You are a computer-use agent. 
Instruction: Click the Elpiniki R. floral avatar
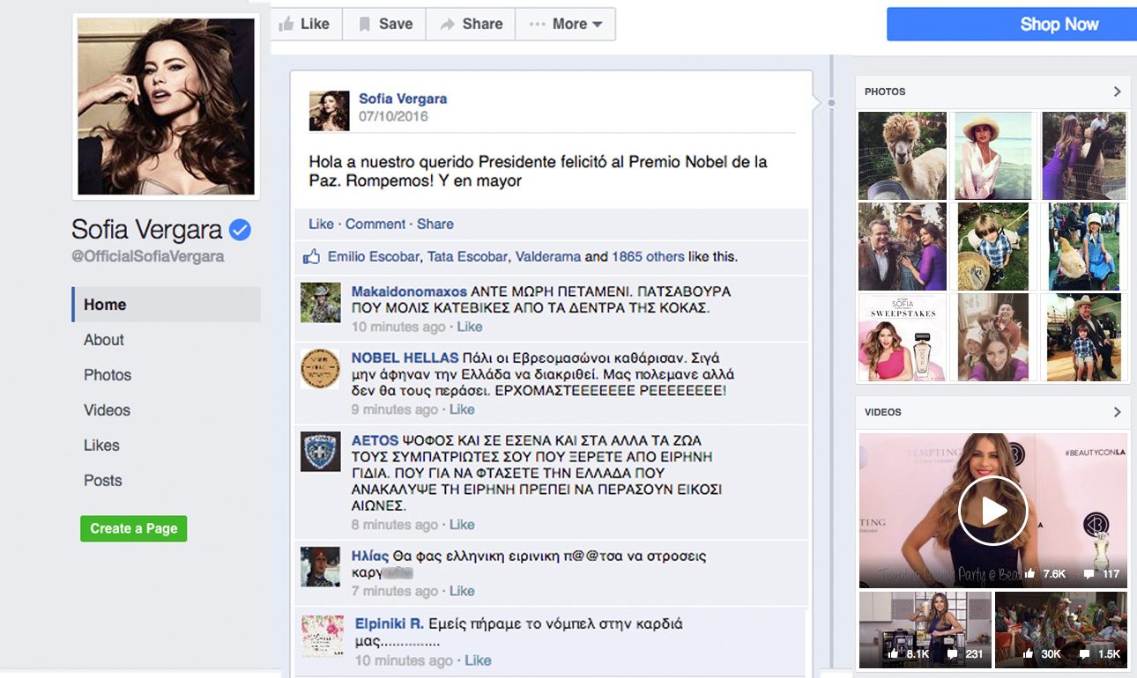click(323, 636)
